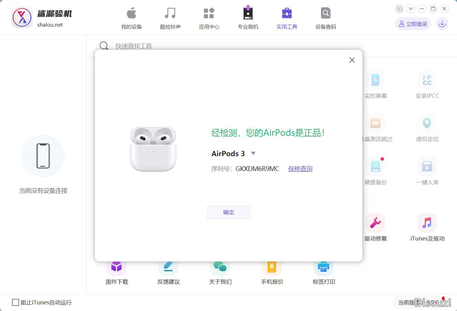457x311 pixels.
Task: Go to 设备查码 tab
Action: pyautogui.click(x=325, y=18)
